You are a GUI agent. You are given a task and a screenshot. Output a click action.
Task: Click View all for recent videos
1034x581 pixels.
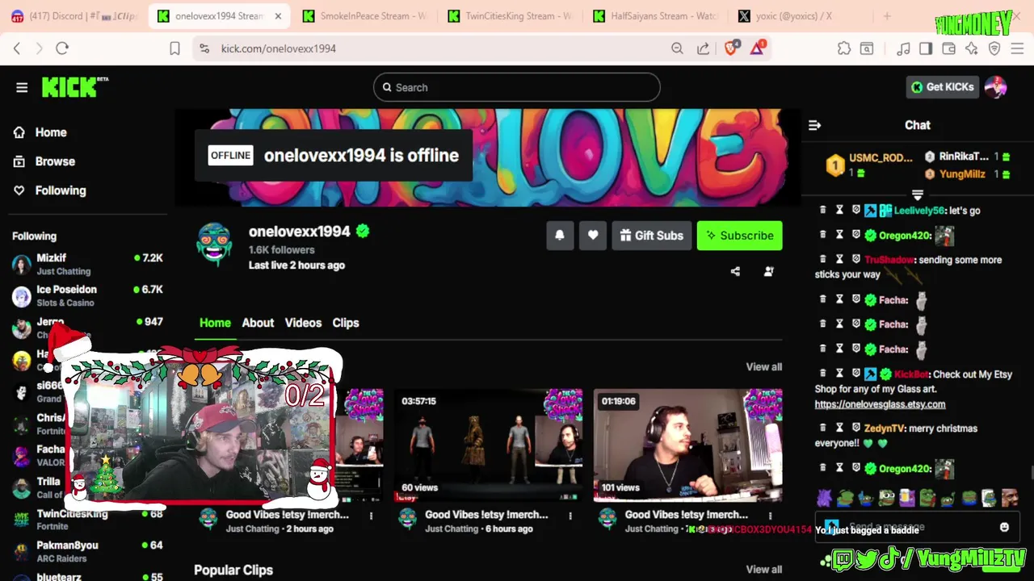point(763,366)
